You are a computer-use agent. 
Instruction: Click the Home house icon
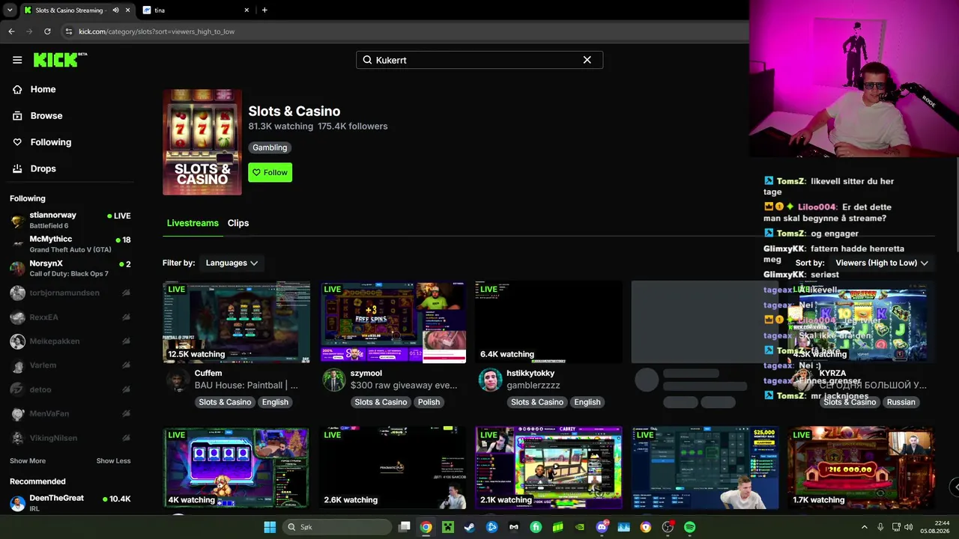(x=17, y=89)
